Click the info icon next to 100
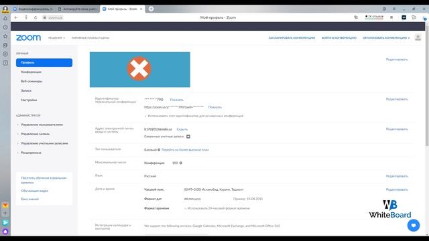The image size is (429, 241). (180, 163)
